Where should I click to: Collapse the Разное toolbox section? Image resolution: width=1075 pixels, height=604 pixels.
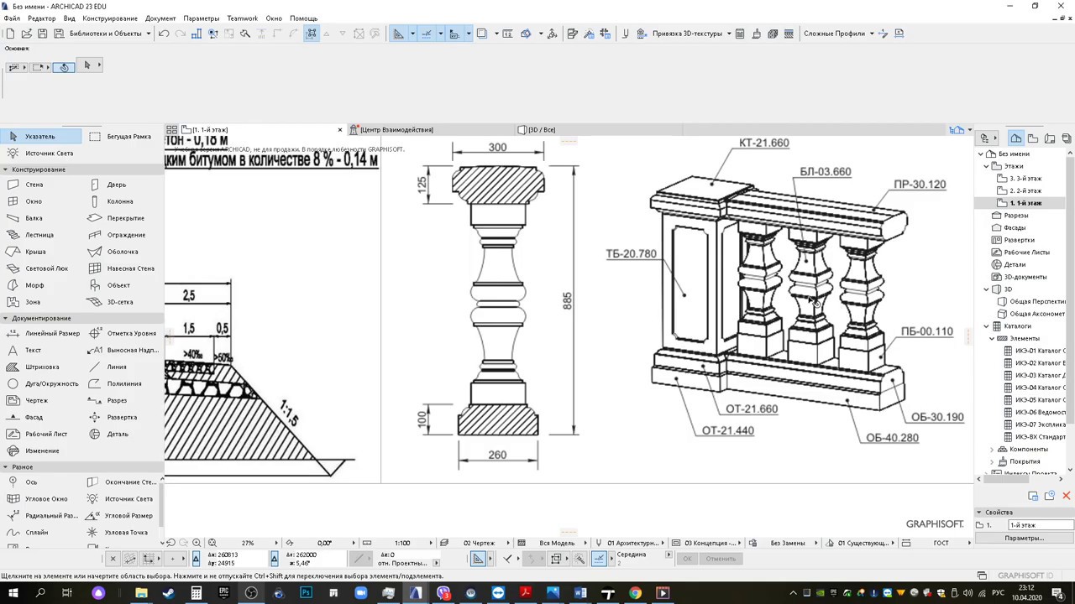pos(5,466)
